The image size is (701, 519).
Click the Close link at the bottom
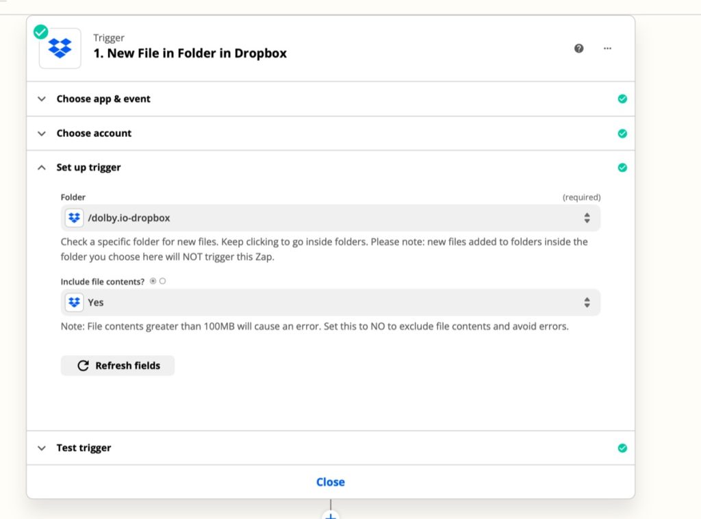click(331, 482)
